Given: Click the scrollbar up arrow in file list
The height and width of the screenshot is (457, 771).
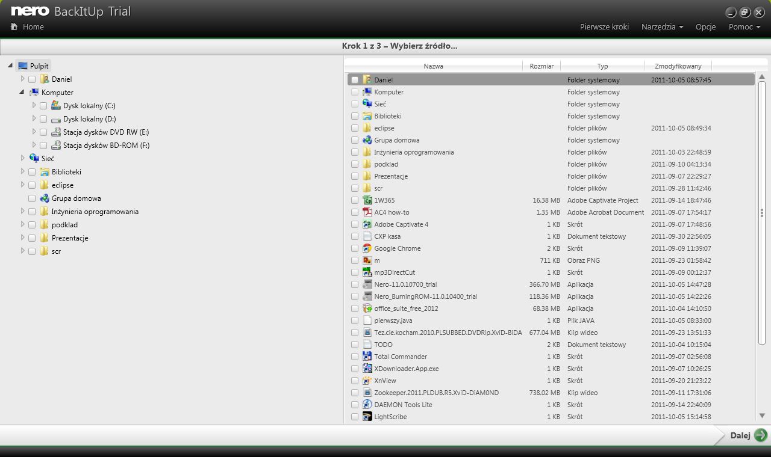Looking at the screenshot, I should click(762, 76).
